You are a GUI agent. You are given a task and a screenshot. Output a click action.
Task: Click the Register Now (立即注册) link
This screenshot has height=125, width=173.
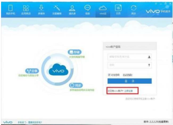pos(129,91)
